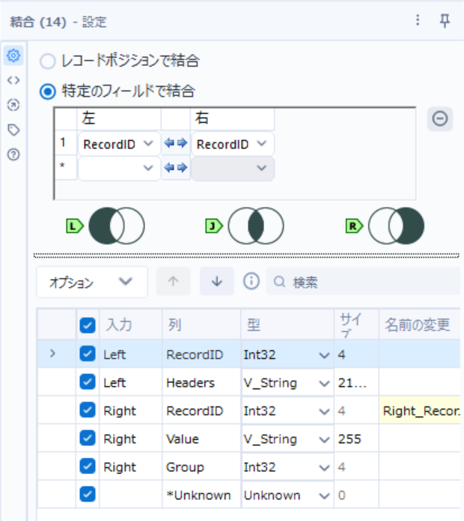464x521 pixels.
Task: Click the L left-unjoined Venn diagram
Action: [x=117, y=226]
